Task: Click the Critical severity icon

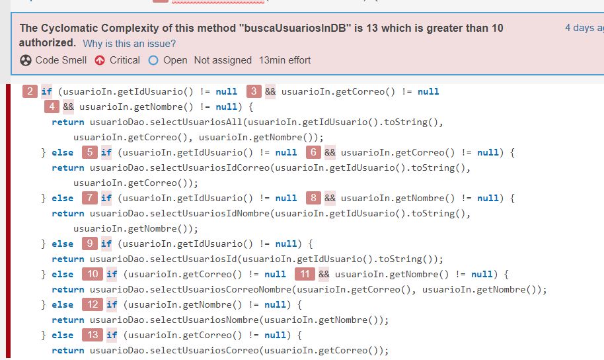Action: pyautogui.click(x=100, y=61)
